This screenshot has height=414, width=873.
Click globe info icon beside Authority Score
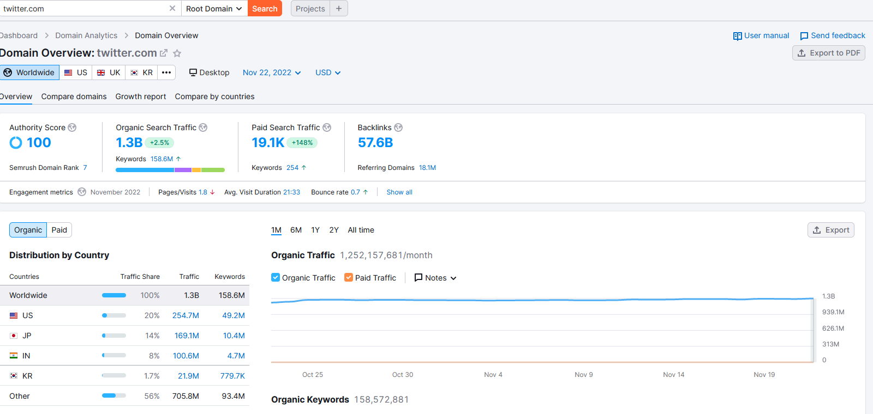[x=72, y=127]
